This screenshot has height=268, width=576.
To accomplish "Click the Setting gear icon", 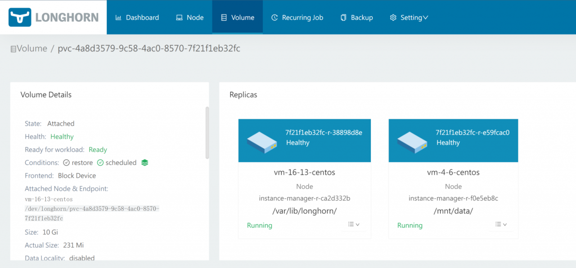I will tap(393, 18).
